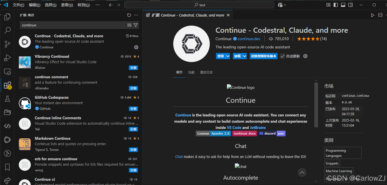Click the Chat link in readme
The height and width of the screenshot is (185, 387).
coord(179,157)
